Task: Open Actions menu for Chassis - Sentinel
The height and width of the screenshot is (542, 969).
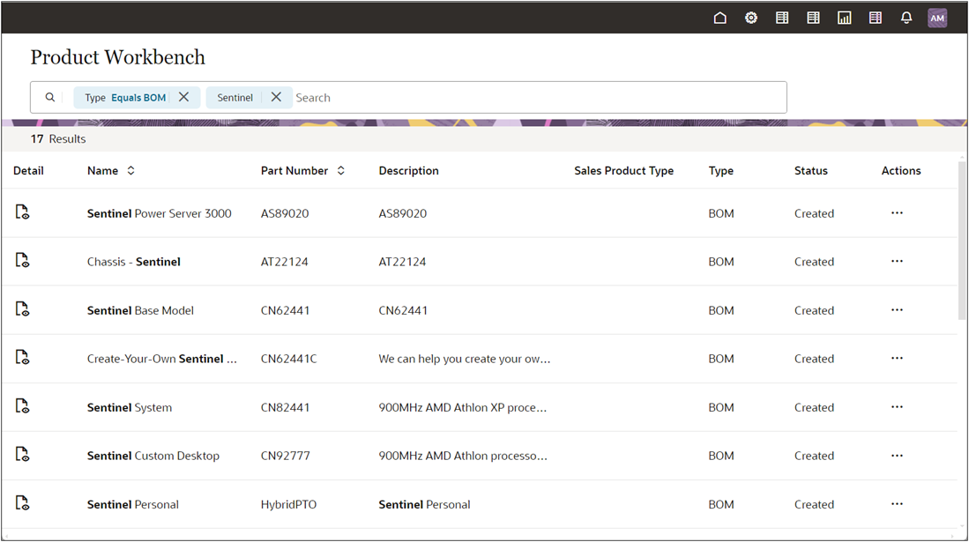Action: point(897,261)
